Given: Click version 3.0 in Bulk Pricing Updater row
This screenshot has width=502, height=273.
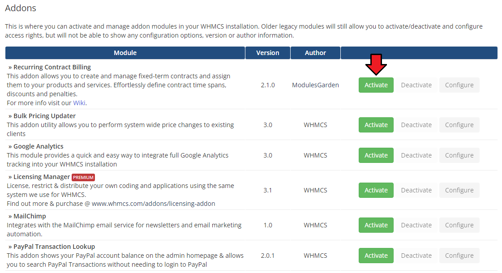Looking at the screenshot, I should (x=268, y=125).
